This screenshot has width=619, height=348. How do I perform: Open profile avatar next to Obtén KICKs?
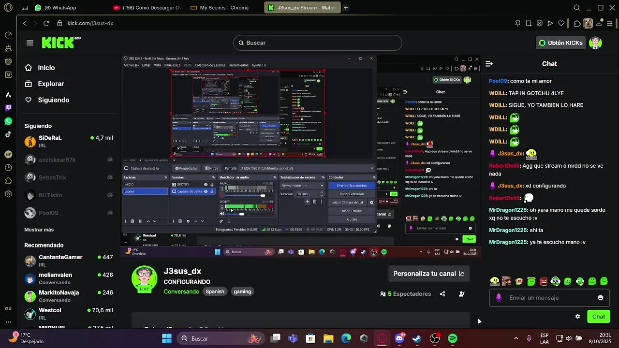click(596, 43)
